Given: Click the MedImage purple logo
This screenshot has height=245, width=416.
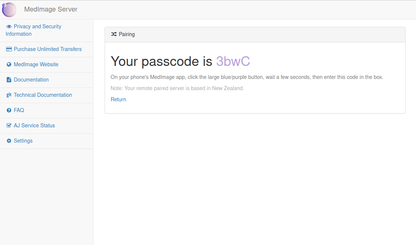Looking at the screenshot, I should click(9, 10).
